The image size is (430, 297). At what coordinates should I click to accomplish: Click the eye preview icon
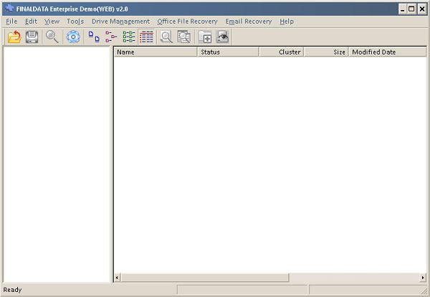222,37
